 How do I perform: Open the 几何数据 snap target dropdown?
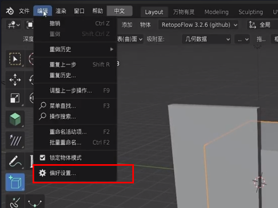click(x=206, y=39)
